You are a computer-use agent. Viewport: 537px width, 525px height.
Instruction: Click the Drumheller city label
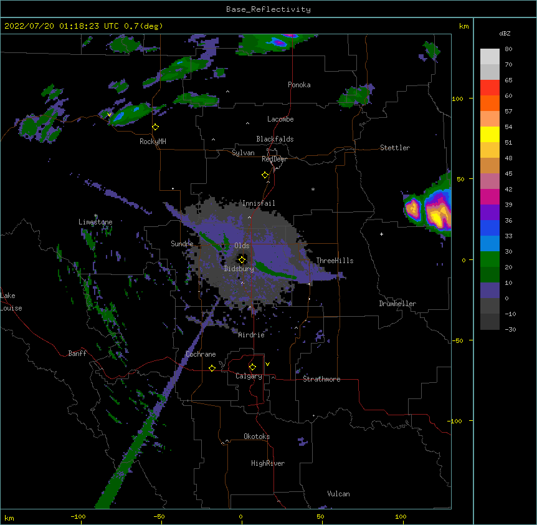(x=397, y=304)
